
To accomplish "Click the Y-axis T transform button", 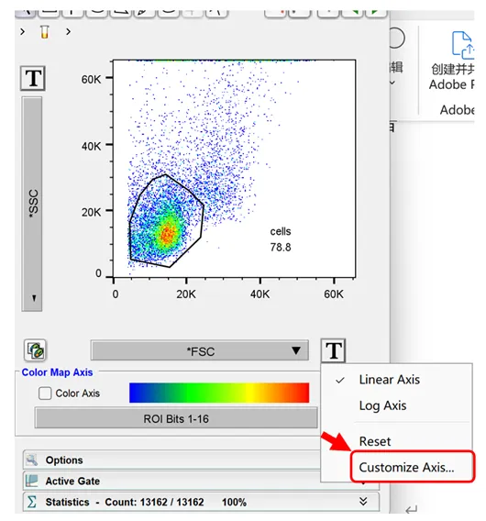I will pyautogui.click(x=33, y=78).
